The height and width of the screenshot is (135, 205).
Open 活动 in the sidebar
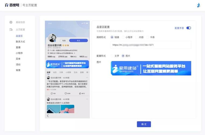coord(18,65)
